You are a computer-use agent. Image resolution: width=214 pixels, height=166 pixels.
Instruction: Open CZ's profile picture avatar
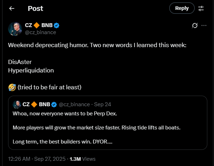pos(15,28)
